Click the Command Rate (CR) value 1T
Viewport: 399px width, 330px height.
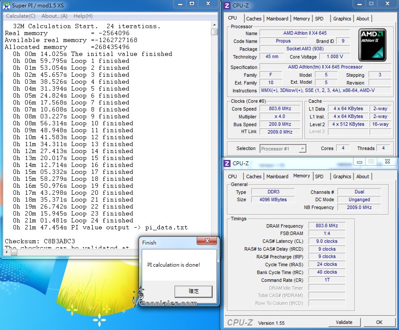point(327,280)
